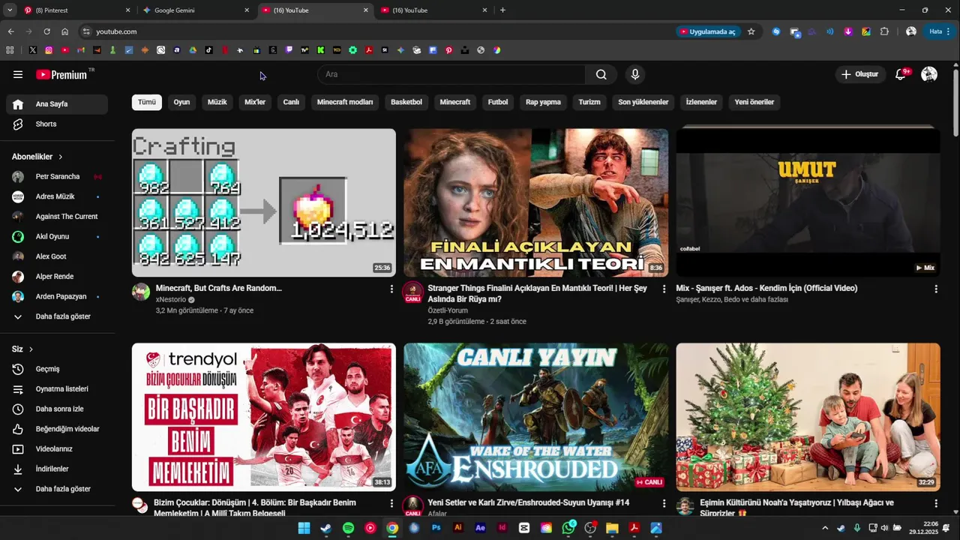
Task: Open more options for Bizim Çocuklar video
Action: 391,503
